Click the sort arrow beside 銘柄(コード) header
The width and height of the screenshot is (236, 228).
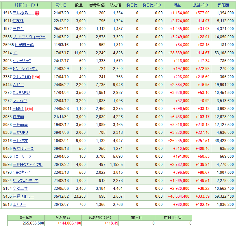(37, 5)
